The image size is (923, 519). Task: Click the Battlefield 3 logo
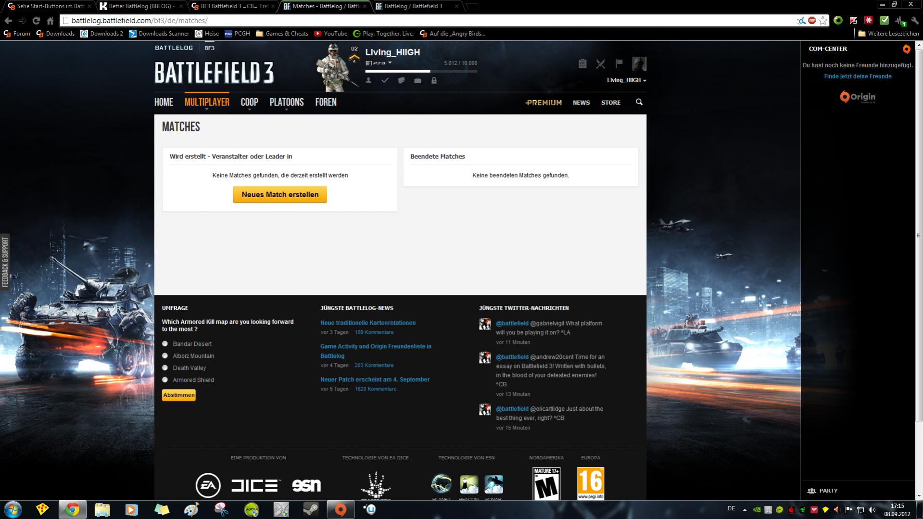click(214, 73)
